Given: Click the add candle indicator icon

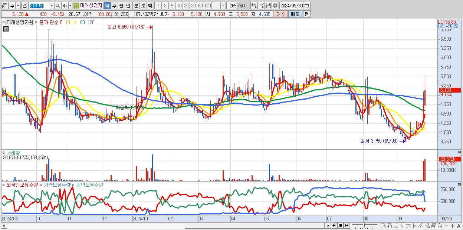Looking at the screenshot, I should [x=254, y=6].
